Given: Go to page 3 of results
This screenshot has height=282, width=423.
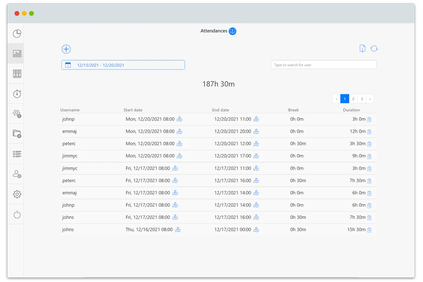Looking at the screenshot, I should coord(361,99).
